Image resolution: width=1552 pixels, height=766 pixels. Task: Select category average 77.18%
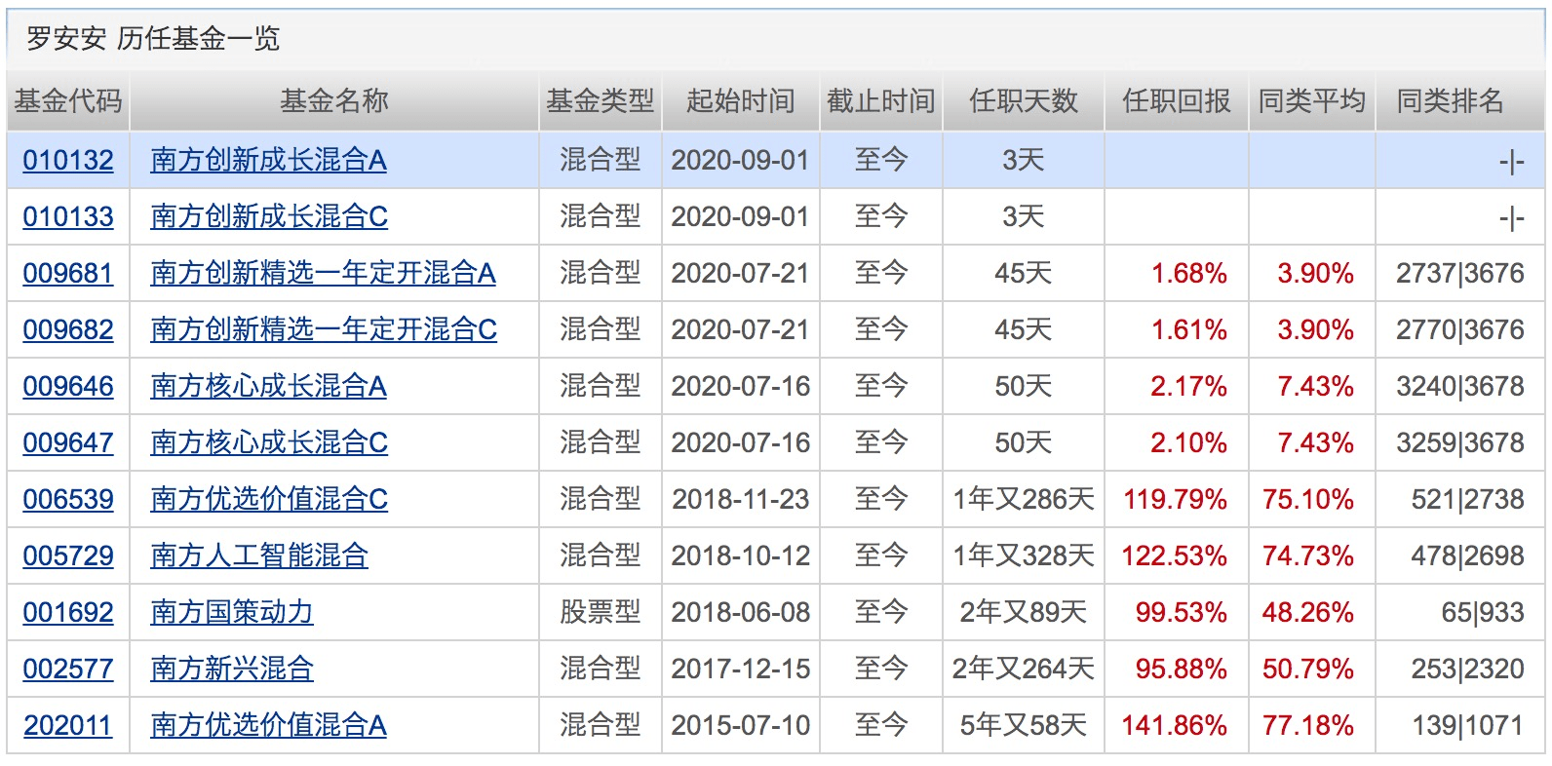pos(1308,725)
